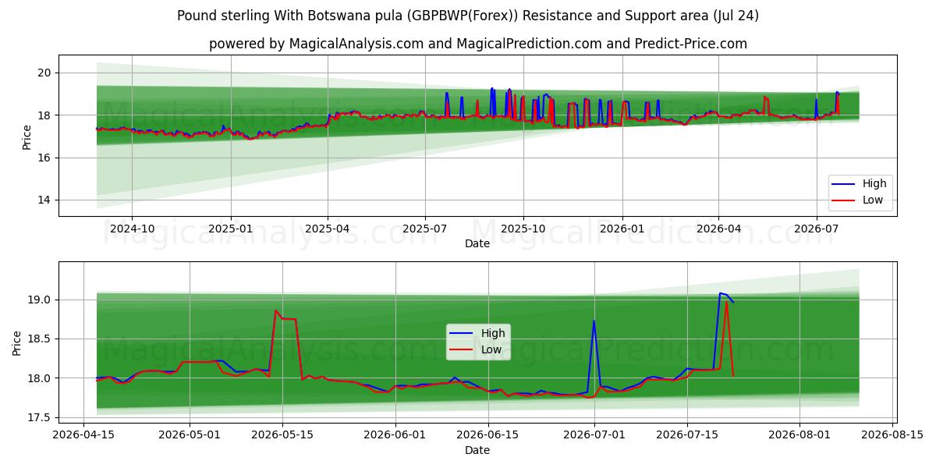Click the 2026-05-01 tick label
The width and height of the screenshot is (936, 468).
pos(190,434)
